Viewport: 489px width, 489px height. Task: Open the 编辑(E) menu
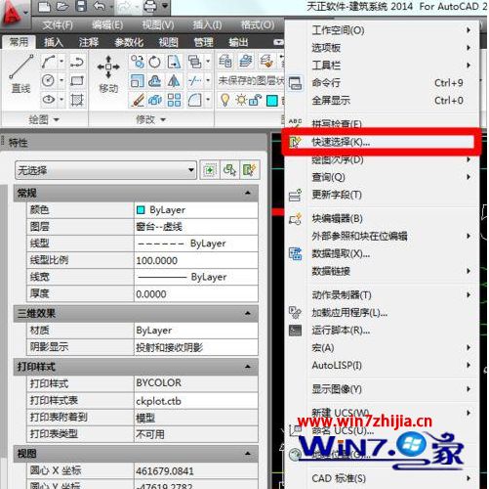pyautogui.click(x=107, y=24)
